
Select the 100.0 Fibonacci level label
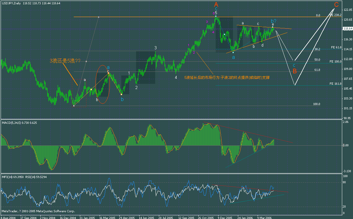point(317,104)
